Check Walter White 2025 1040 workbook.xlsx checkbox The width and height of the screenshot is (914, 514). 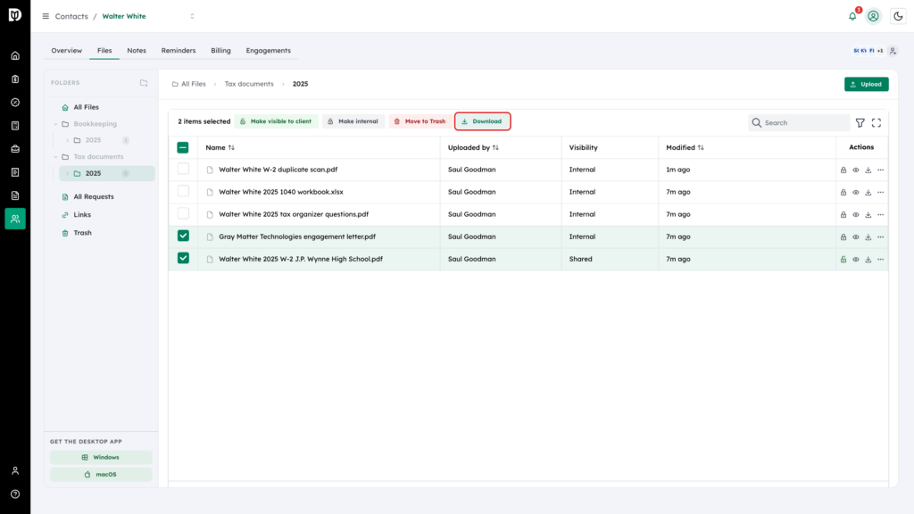click(x=183, y=191)
